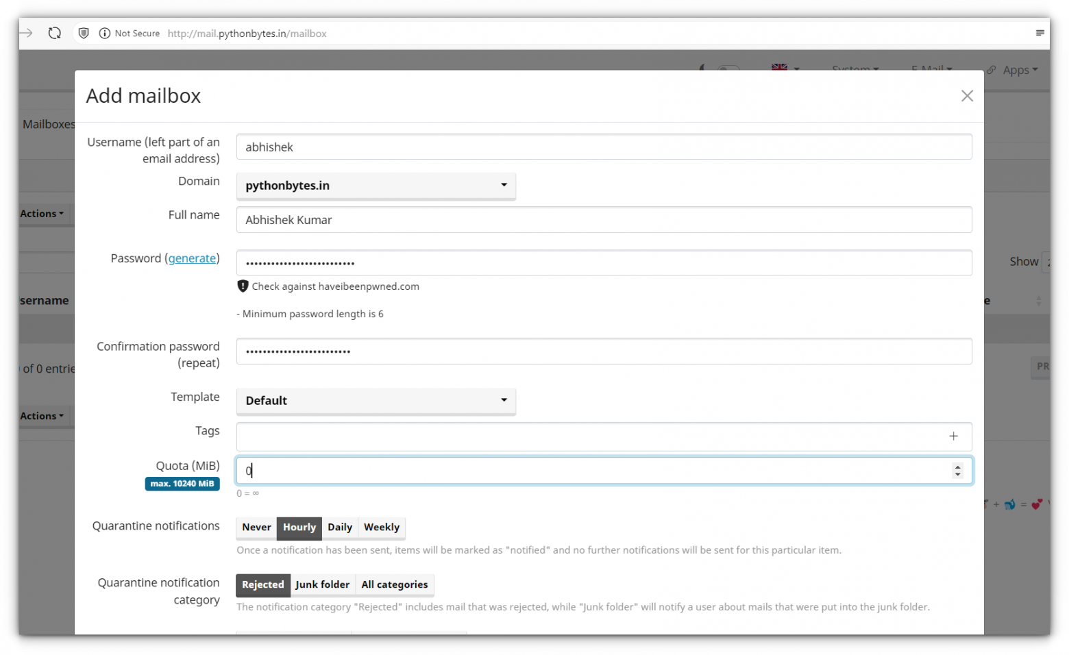Decrease quota with the down stepper arrow
The width and height of the screenshot is (1069, 655).
(x=958, y=475)
